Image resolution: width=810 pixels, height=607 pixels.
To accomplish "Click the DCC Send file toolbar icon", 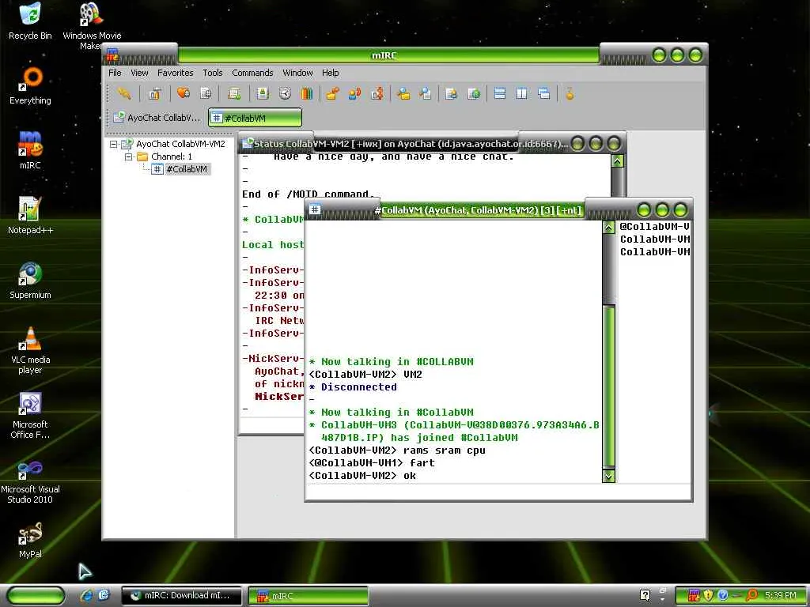I will click(333, 93).
